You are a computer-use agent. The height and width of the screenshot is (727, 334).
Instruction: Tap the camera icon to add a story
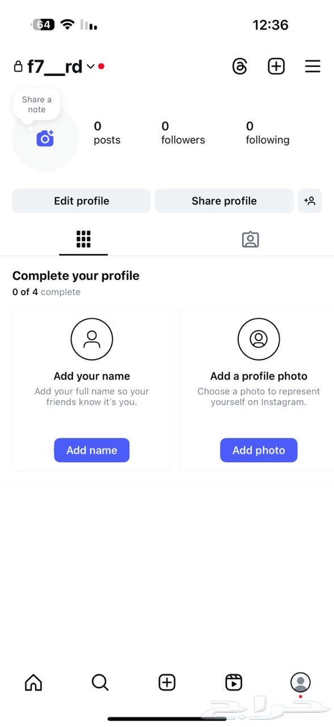pos(45,138)
